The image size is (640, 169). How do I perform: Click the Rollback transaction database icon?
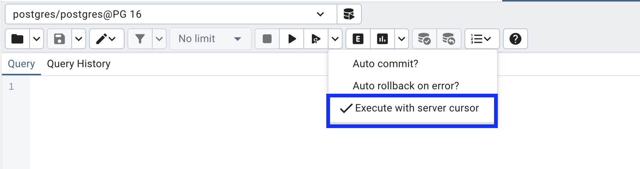pyautogui.click(x=449, y=39)
